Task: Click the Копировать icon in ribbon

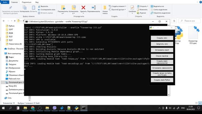Action: pyautogui.click(x=25, y=8)
